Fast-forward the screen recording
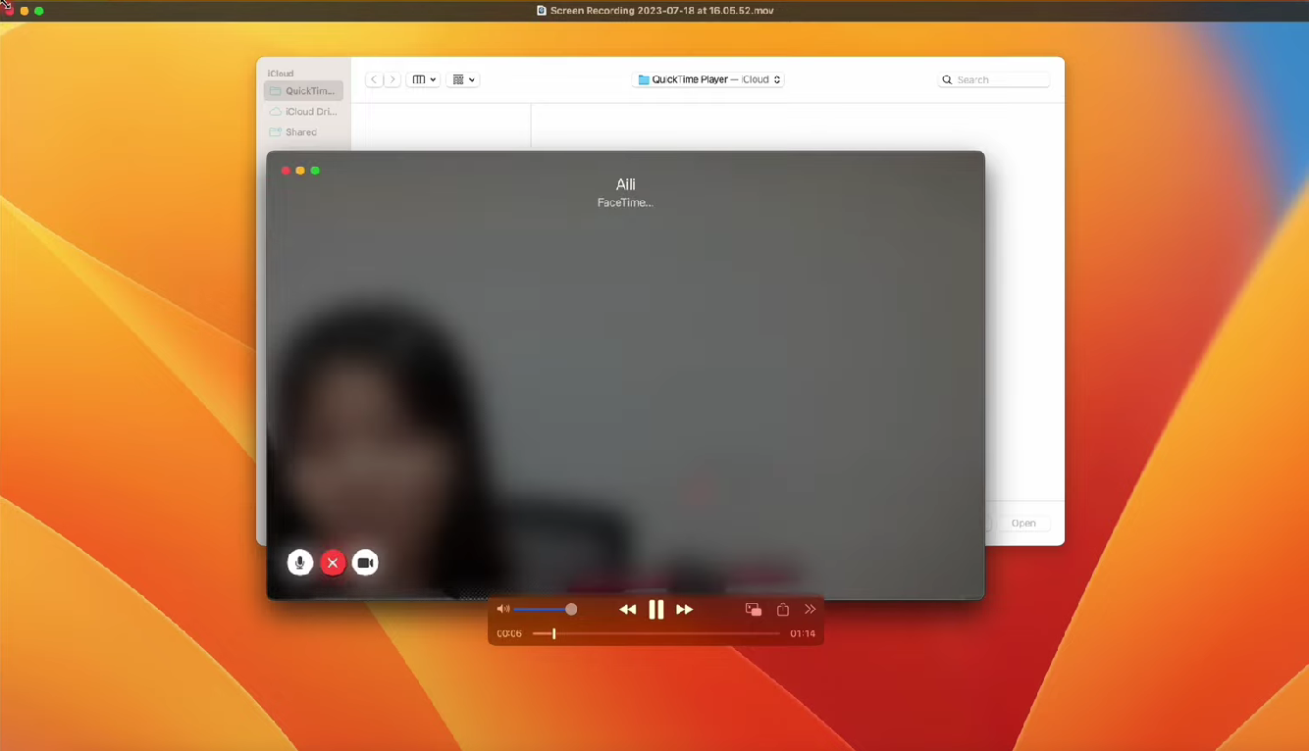 (x=685, y=610)
